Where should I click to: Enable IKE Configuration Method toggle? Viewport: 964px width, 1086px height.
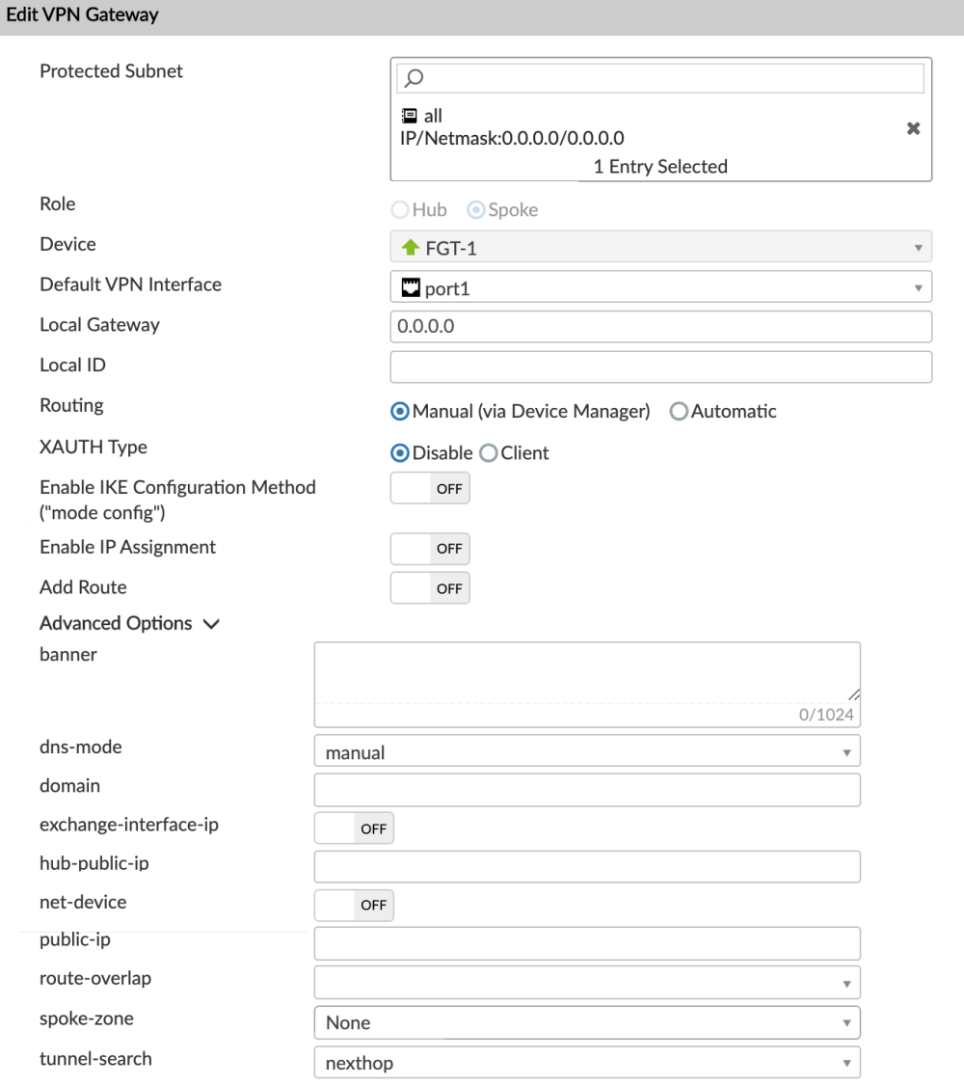(429, 487)
